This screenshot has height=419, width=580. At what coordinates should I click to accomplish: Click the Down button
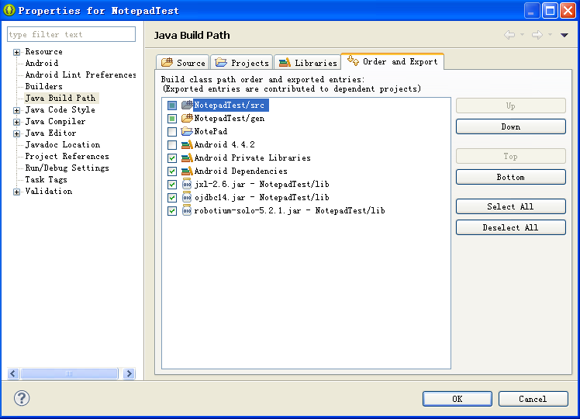[510, 126]
